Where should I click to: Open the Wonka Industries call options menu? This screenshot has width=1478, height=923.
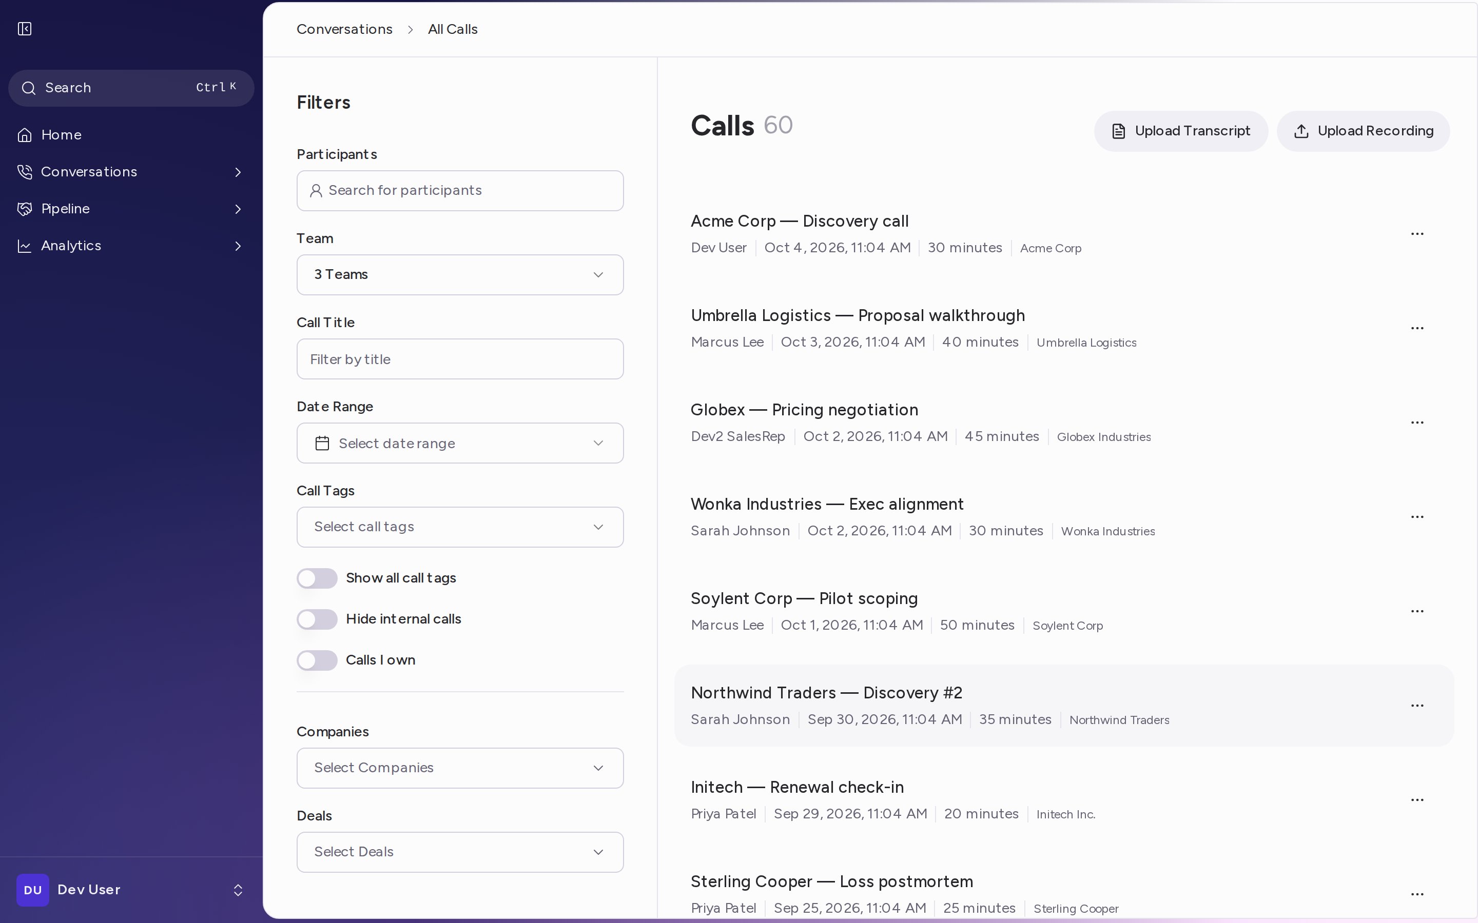1417,517
